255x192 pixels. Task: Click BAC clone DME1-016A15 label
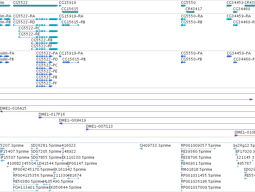pyautogui.click(x=13, y=108)
